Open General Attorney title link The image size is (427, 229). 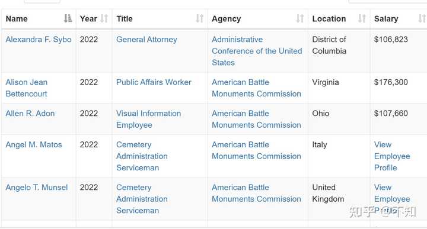point(146,40)
